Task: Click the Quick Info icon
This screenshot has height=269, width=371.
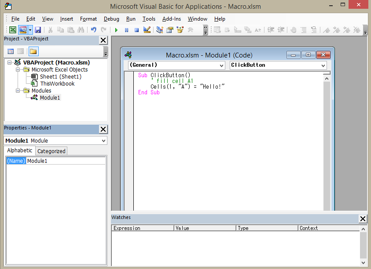Action: point(237,30)
